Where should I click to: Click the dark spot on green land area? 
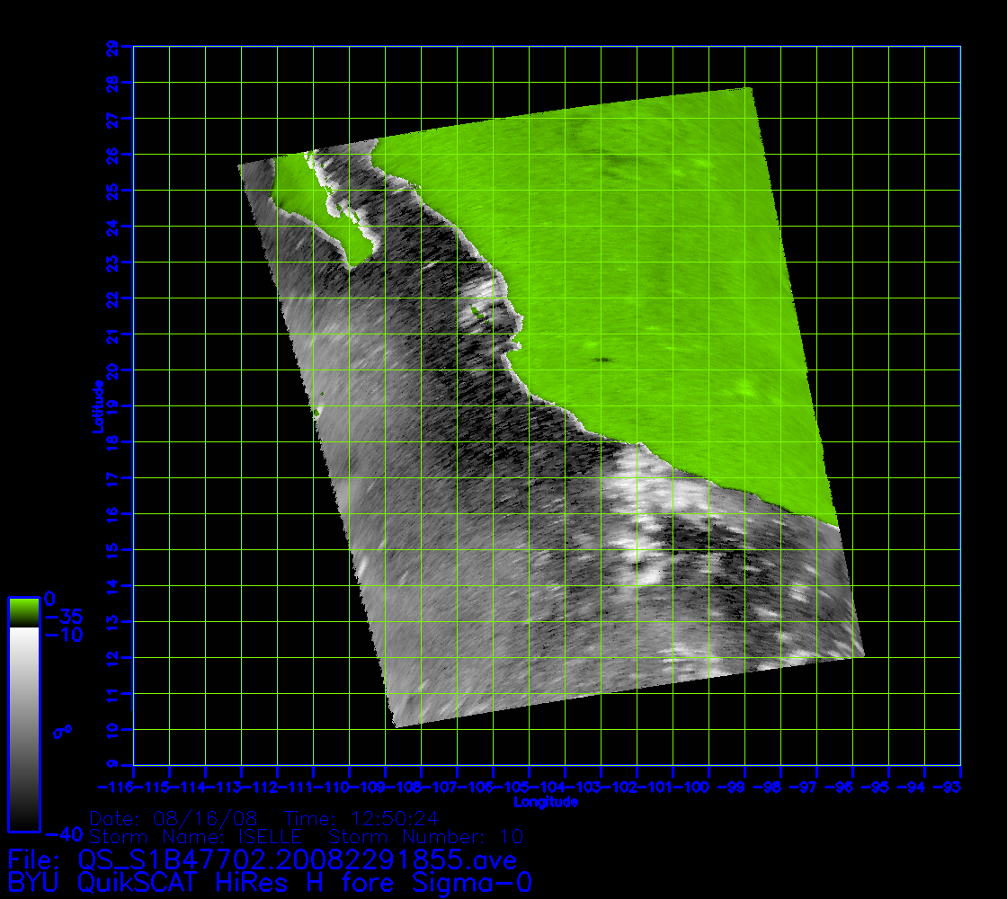click(x=602, y=360)
